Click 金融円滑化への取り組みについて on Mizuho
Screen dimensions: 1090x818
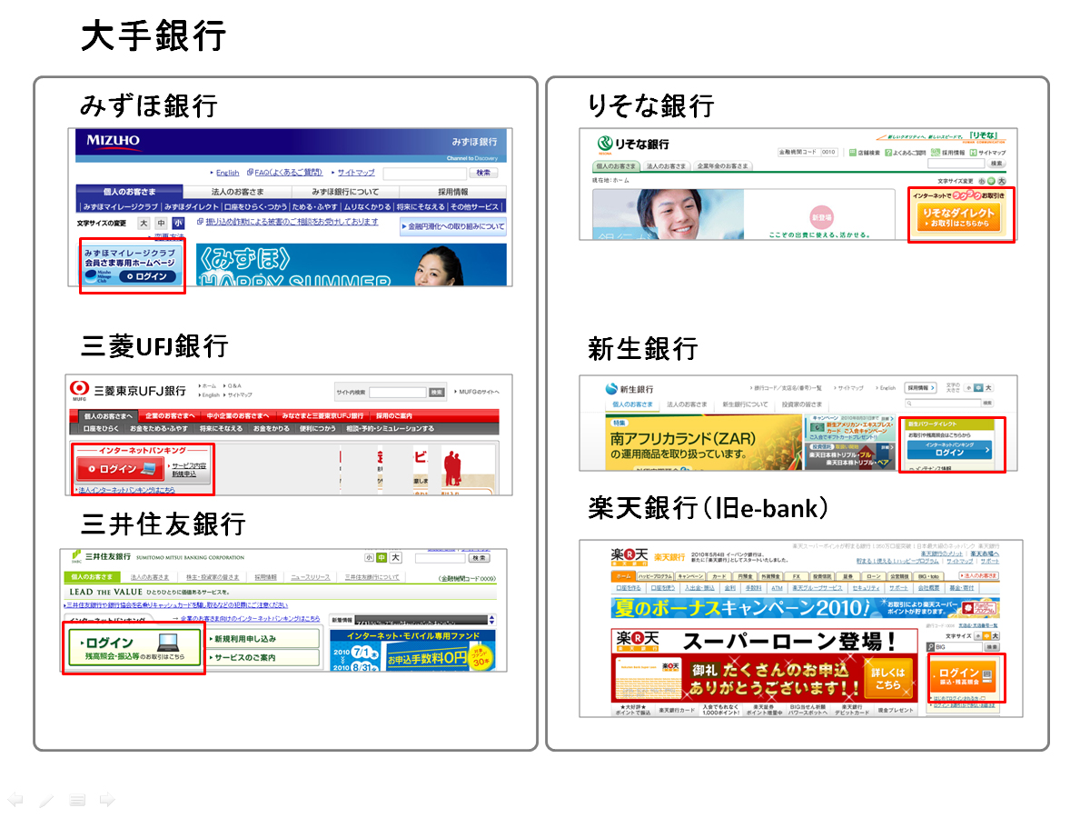[x=453, y=226]
